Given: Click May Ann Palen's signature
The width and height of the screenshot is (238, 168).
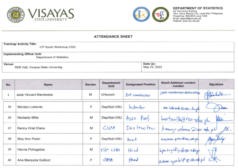Looking at the screenshot, I should (214, 139).
